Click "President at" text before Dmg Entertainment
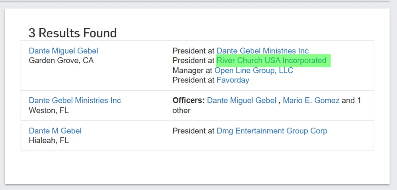 [193, 131]
